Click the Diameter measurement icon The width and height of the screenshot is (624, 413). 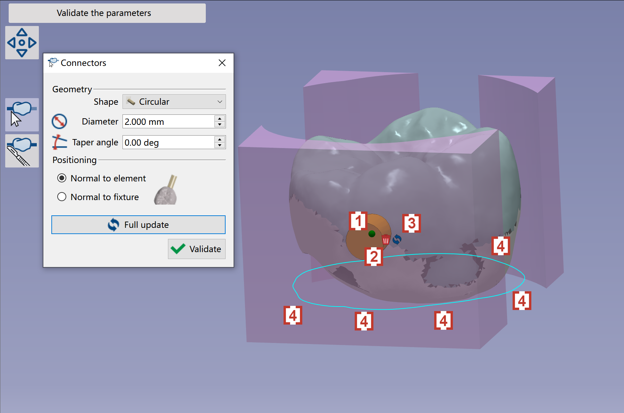(x=59, y=121)
